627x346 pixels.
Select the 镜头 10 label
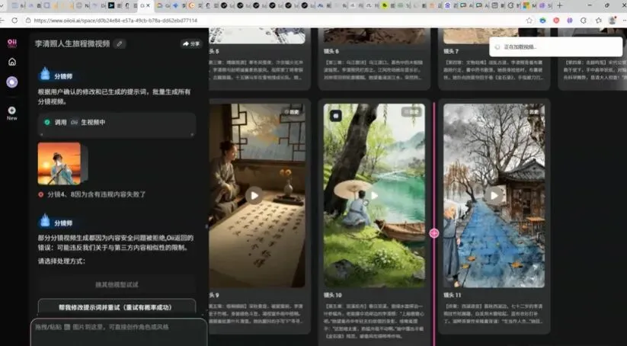pos(333,295)
